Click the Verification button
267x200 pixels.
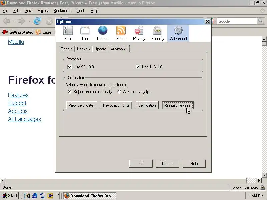point(147,105)
